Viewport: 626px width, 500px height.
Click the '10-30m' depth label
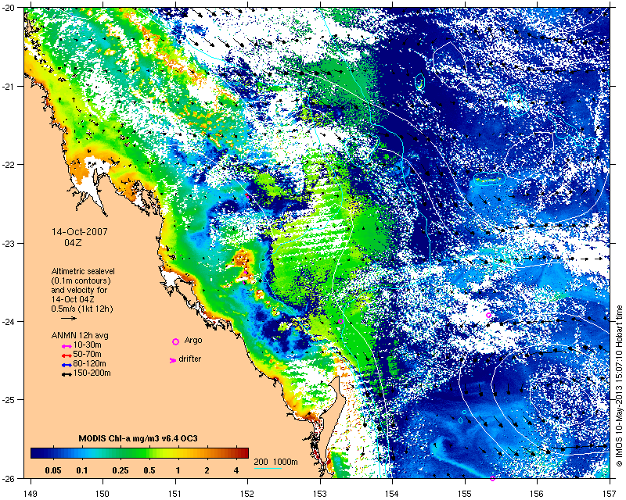pos(88,345)
